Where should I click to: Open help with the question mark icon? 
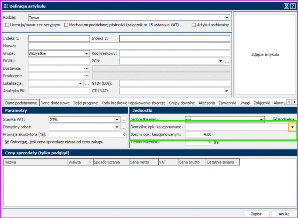point(292,6)
